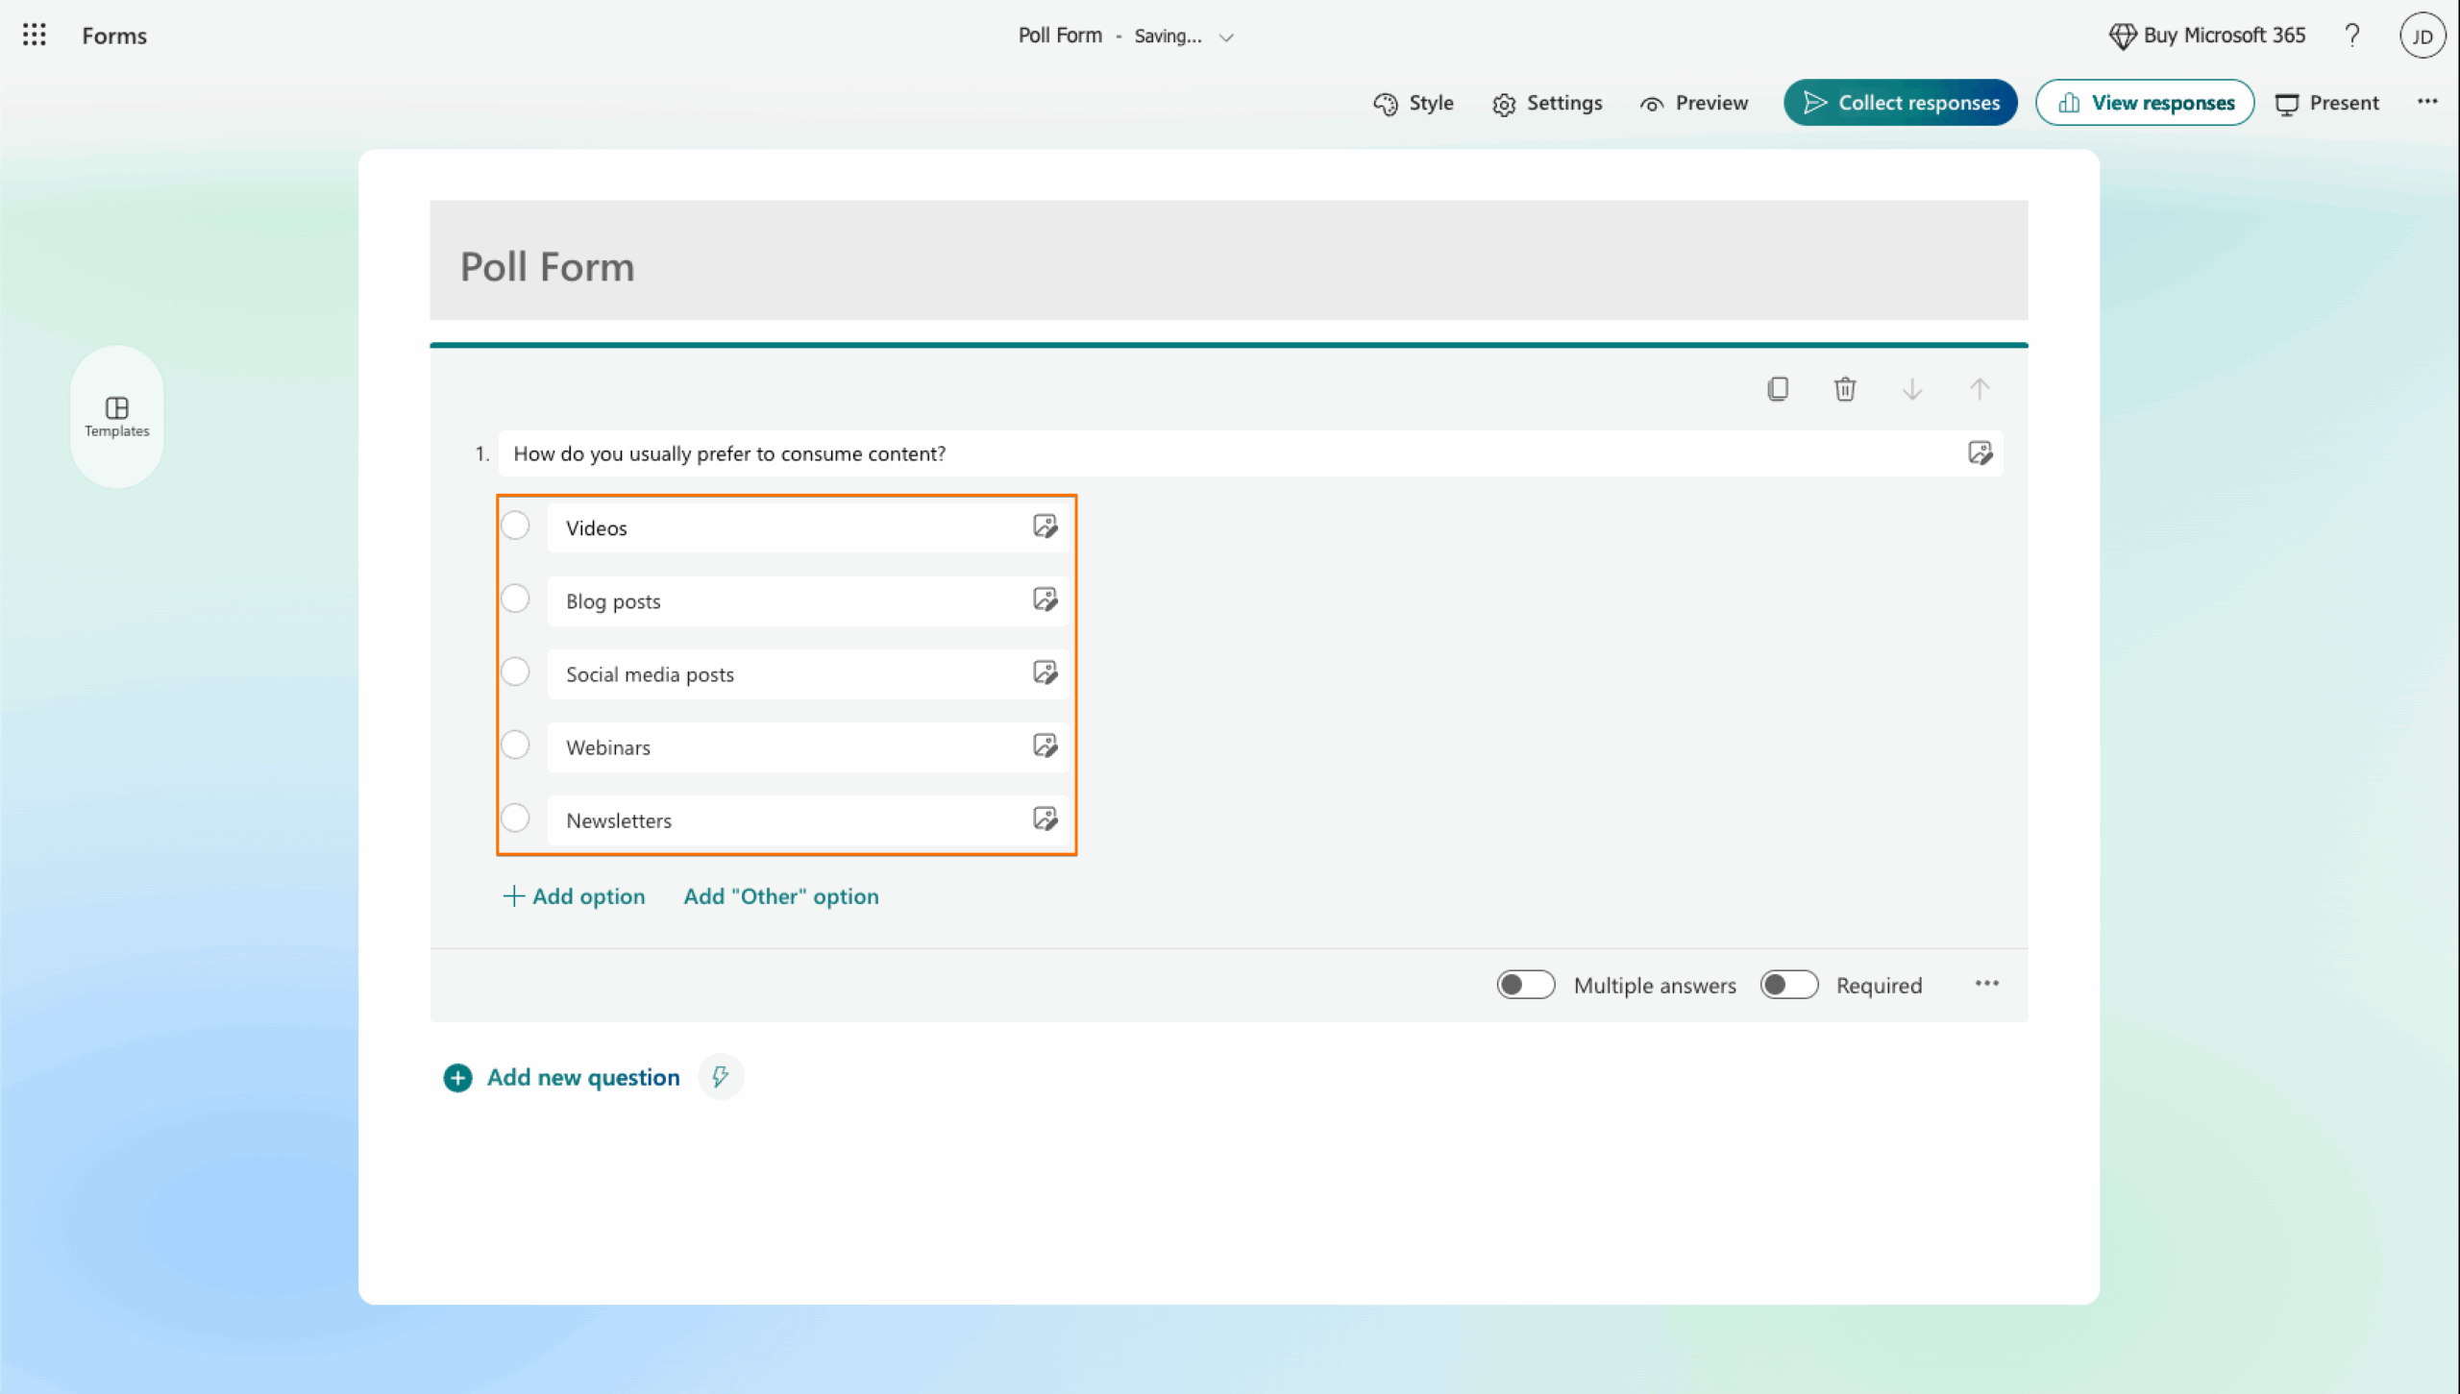This screenshot has height=1394, width=2460.
Task: Open the Templates panel
Action: pyautogui.click(x=116, y=417)
